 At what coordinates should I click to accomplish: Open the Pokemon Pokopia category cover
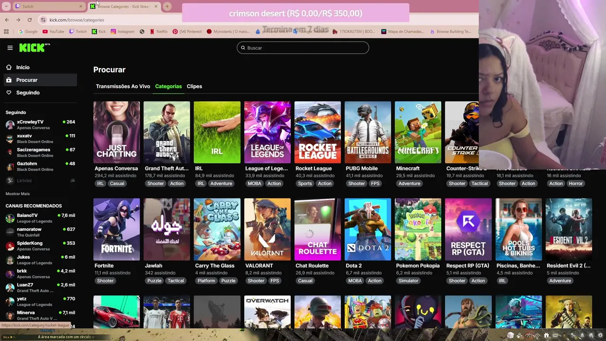[x=418, y=229]
